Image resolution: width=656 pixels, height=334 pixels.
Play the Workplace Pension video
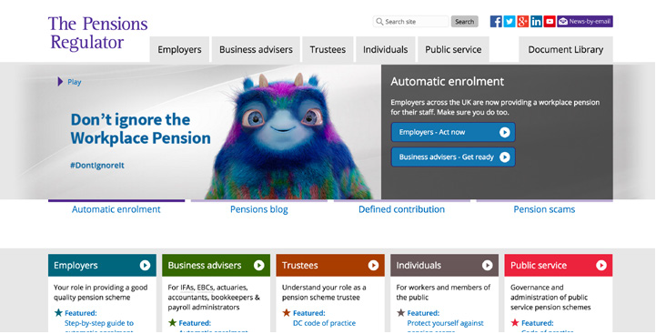coord(69,82)
